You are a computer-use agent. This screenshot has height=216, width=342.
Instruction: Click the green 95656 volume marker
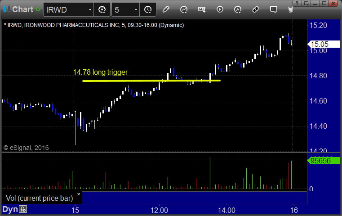(x=324, y=161)
